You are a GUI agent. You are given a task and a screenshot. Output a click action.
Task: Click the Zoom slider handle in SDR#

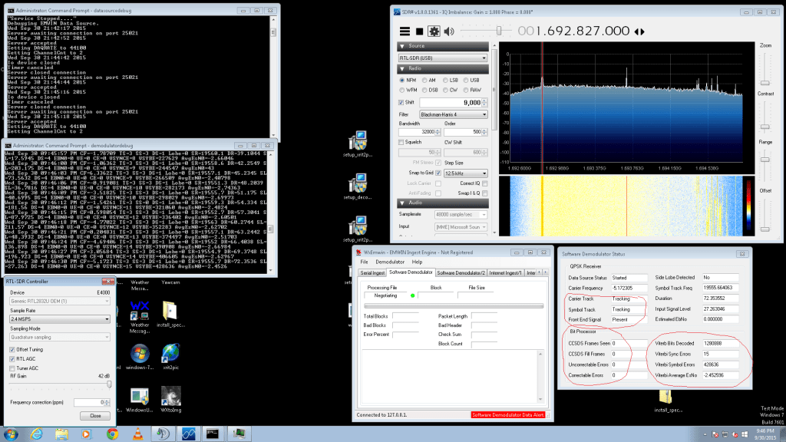(x=765, y=83)
